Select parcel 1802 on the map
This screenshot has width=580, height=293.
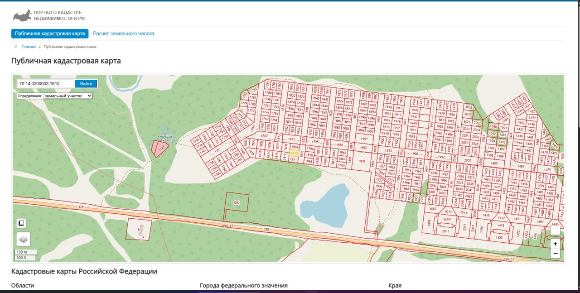265,135
